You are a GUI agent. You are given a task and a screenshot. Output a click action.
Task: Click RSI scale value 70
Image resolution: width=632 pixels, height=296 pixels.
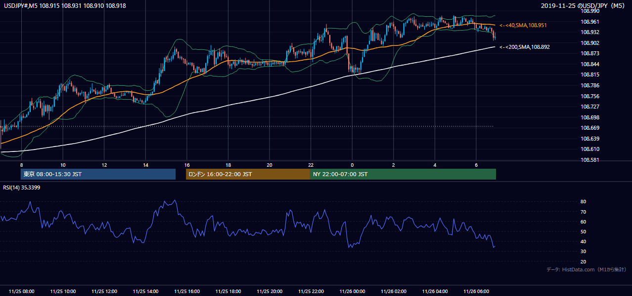coord(583,212)
